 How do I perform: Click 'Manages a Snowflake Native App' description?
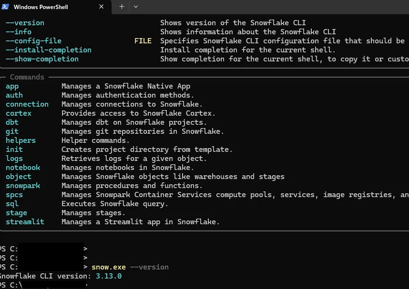pos(126,86)
